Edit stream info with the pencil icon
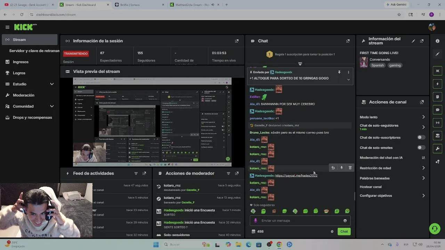Image resolution: width=445 pixels, height=250 pixels. click(413, 41)
